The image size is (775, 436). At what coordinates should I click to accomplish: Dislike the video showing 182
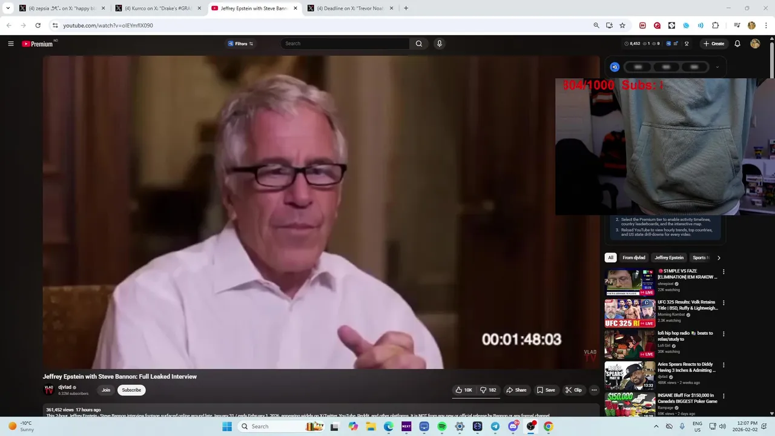click(488, 390)
